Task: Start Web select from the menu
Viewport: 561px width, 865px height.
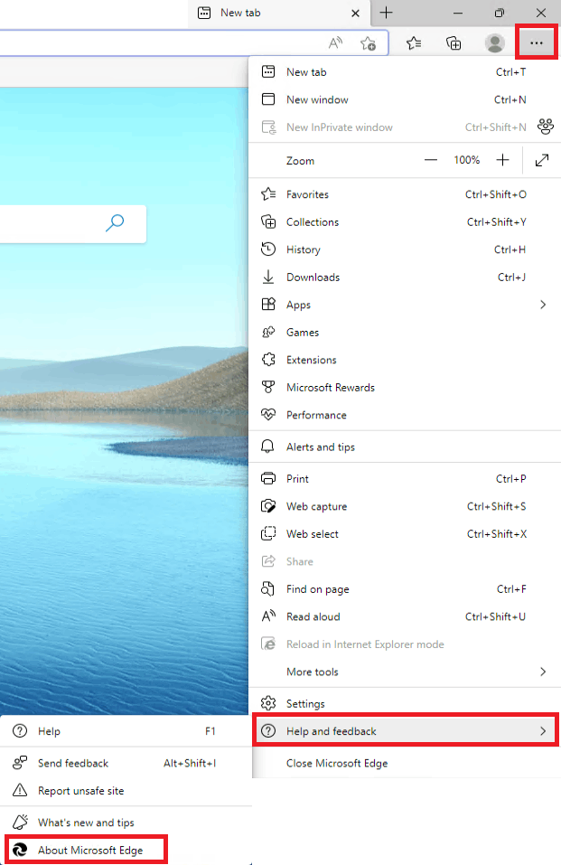Action: pos(405,534)
